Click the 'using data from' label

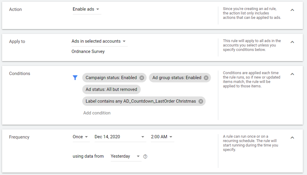88,156
